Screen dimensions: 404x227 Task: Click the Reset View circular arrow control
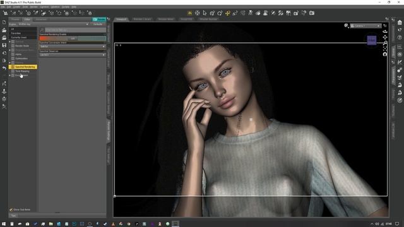click(x=385, y=54)
